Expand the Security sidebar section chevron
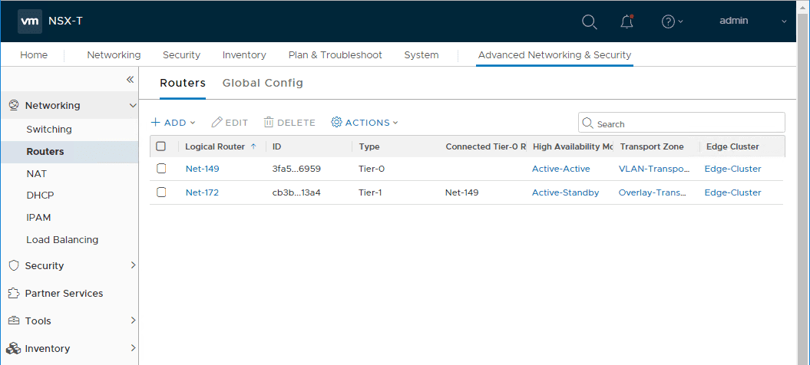The height and width of the screenshot is (365, 810). [x=133, y=265]
